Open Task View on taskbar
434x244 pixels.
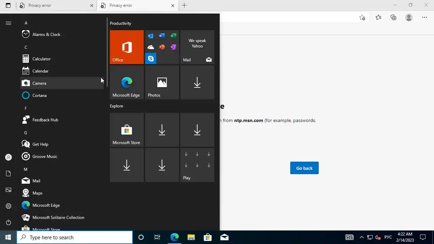157,237
